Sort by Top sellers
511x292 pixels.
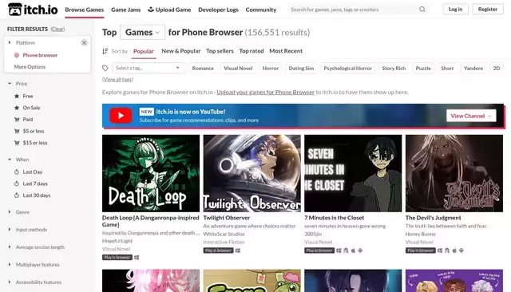pos(220,51)
